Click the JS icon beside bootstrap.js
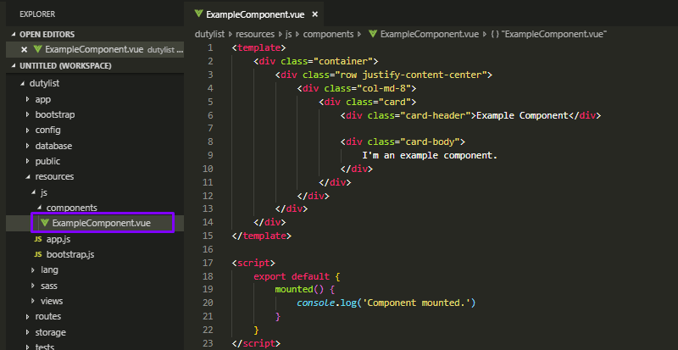The width and height of the screenshot is (678, 350). tap(38, 254)
